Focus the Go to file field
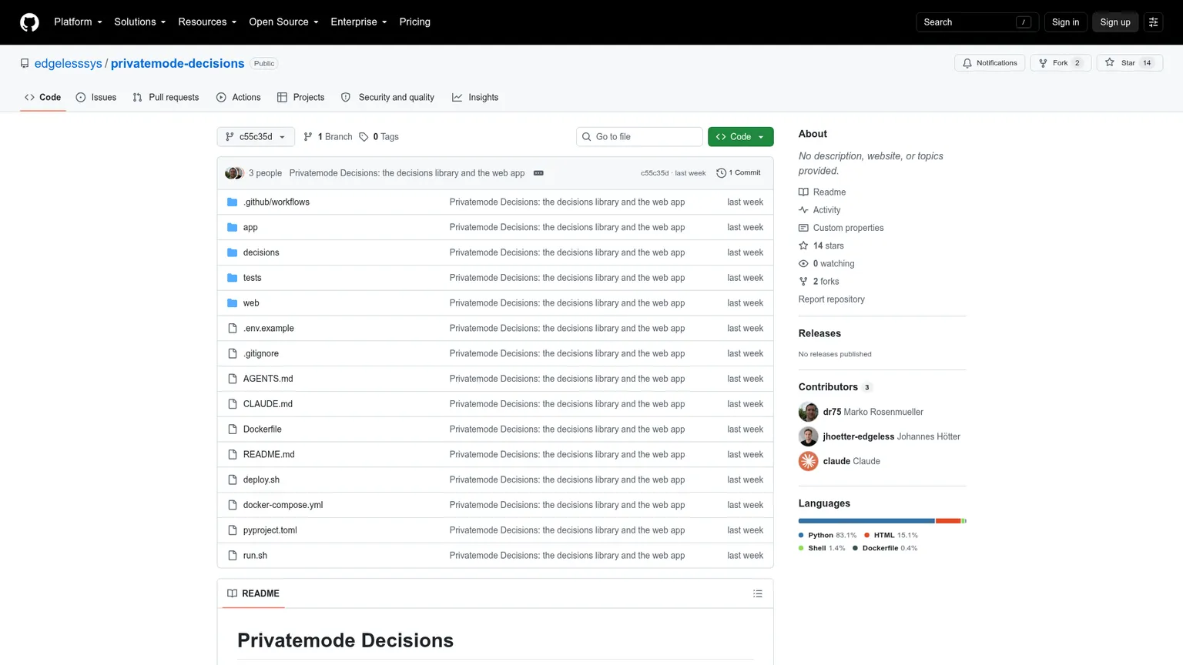This screenshot has height=665, width=1183. point(639,137)
